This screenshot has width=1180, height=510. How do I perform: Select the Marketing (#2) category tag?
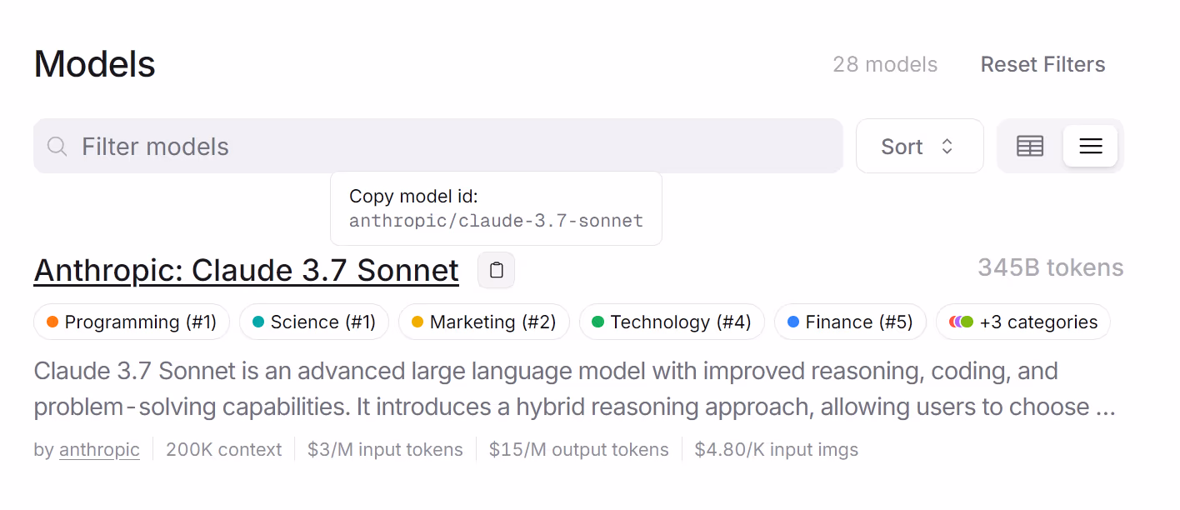click(483, 322)
